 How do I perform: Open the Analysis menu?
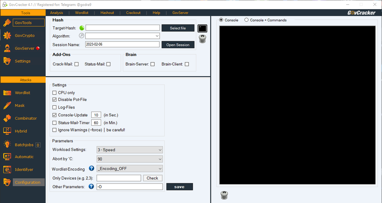[57, 13]
